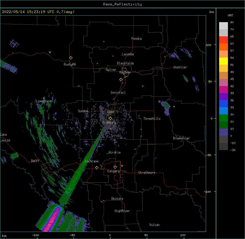Viewport: 245px width, 239px height.
Task: Click the 100 tick on the vertical axis
Action: click(x=209, y=45)
